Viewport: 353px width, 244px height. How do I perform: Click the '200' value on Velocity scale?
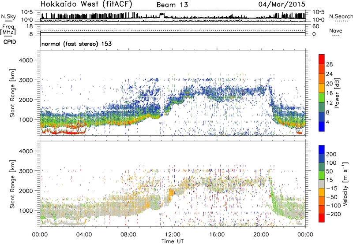pyautogui.click(x=331, y=154)
